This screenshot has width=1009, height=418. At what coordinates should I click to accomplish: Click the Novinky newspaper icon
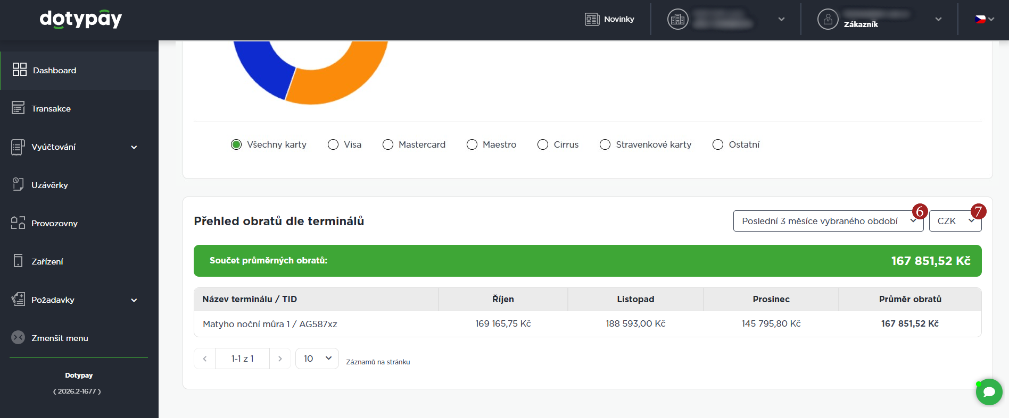point(592,19)
